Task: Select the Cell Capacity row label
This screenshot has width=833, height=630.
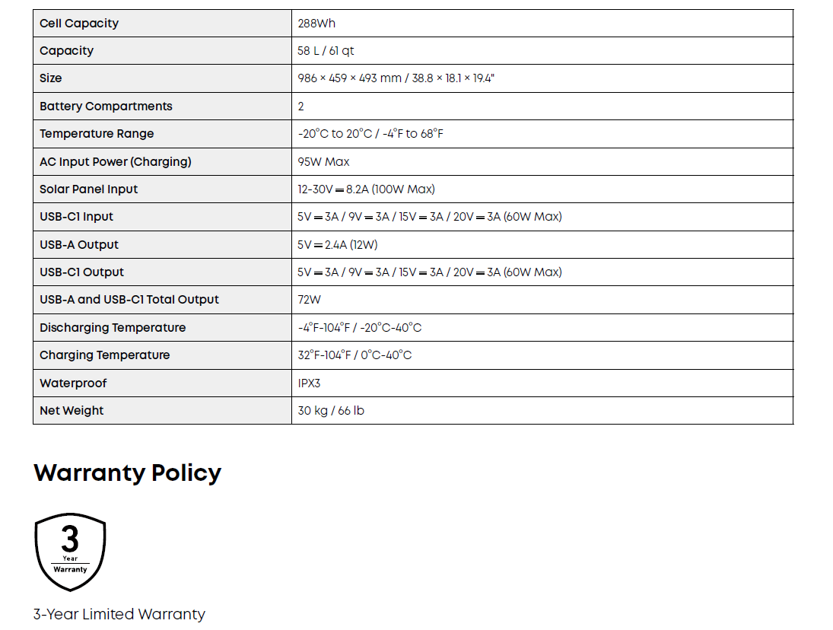Action: pos(79,24)
